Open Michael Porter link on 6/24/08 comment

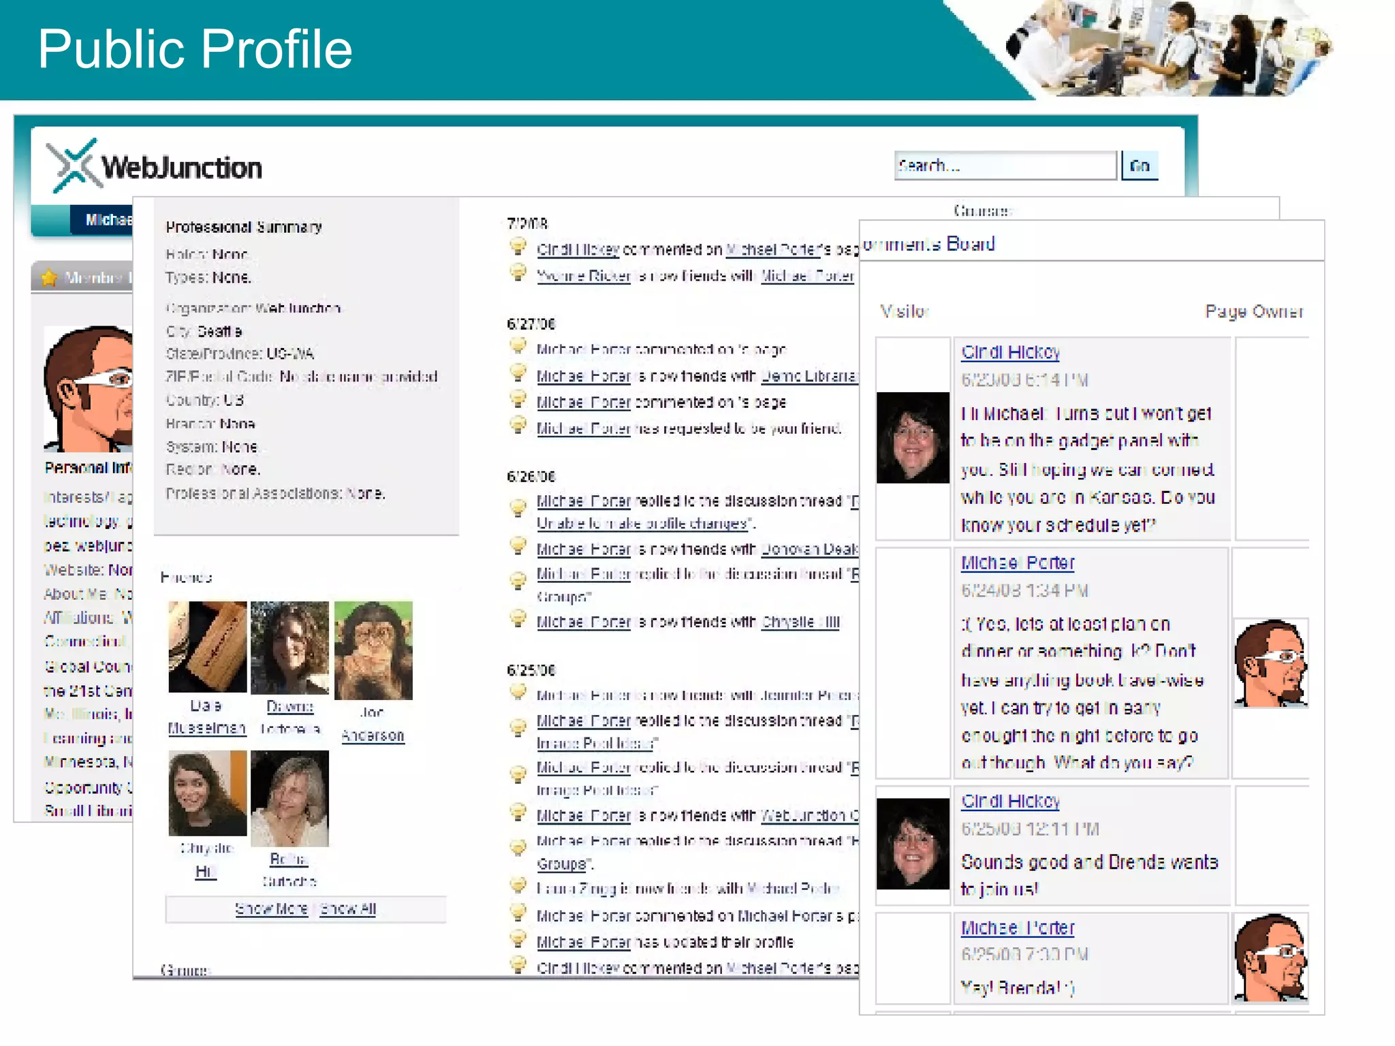pos(1017,563)
